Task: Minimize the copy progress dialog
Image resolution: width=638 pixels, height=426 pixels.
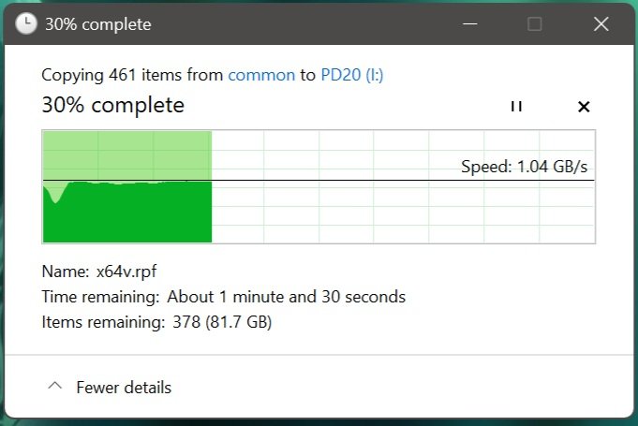Action: [x=469, y=24]
